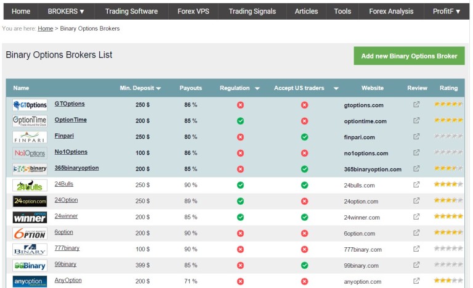Screen dimensions: 473x288
Task: Click the 6option logo image
Action: tap(30, 233)
